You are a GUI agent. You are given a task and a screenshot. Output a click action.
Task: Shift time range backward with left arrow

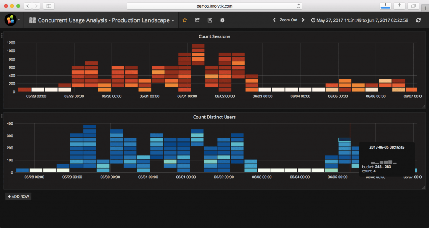click(x=274, y=20)
